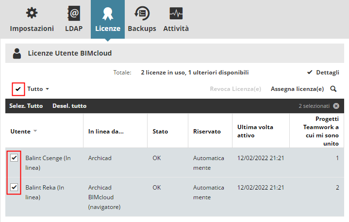349x222 pixels.
Task: Uncheck the Balint Csenge checkbox
Action: (x=14, y=158)
